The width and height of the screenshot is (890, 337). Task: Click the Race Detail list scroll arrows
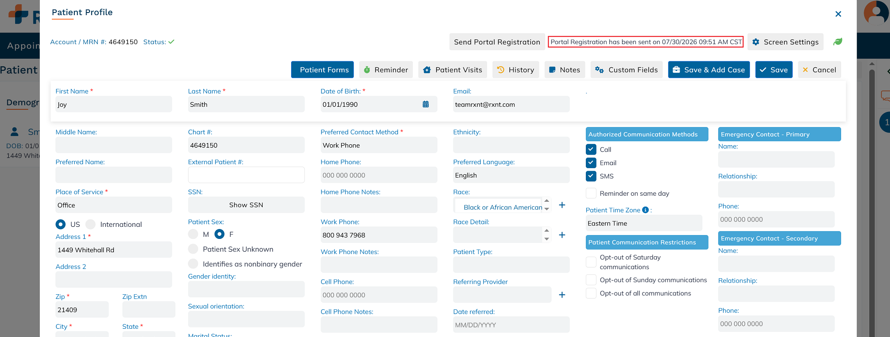[x=546, y=235]
